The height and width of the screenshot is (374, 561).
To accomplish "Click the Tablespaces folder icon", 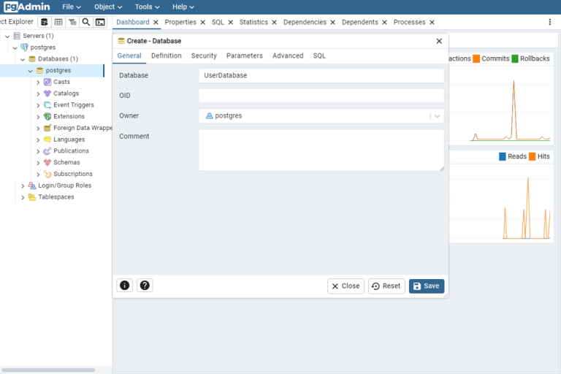I will point(32,196).
